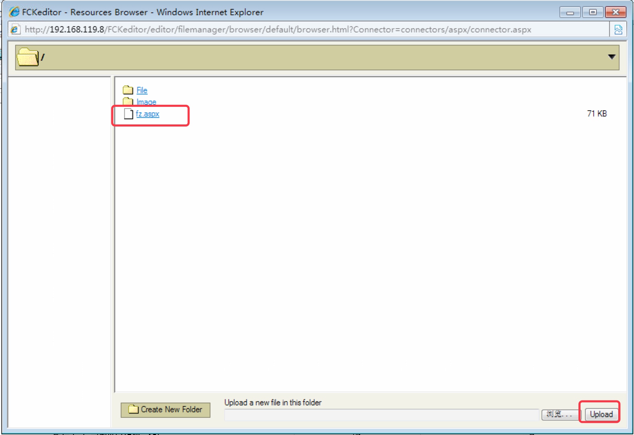The width and height of the screenshot is (634, 435).
Task: Click the compatibility view icon in address bar
Action: (x=618, y=30)
